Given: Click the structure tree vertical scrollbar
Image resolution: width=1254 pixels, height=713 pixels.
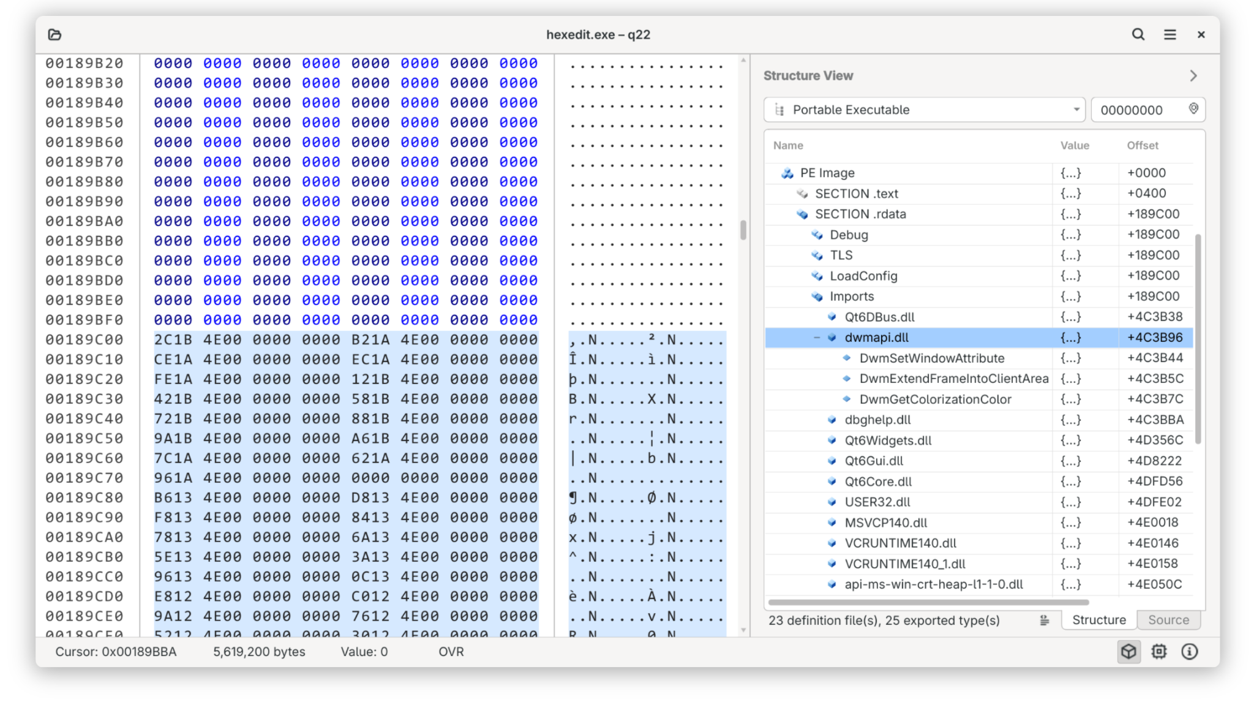Looking at the screenshot, I should pos(1198,338).
